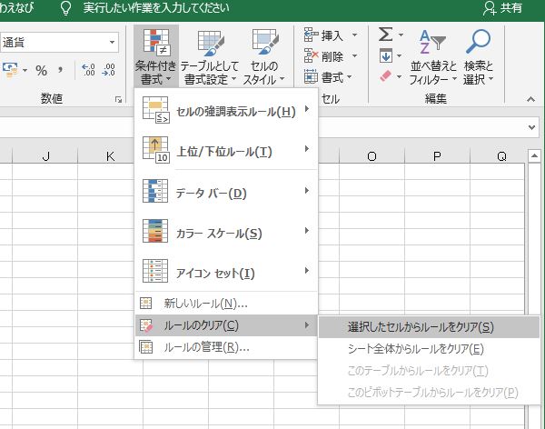Apply percent style (%) format

[x=42, y=71]
